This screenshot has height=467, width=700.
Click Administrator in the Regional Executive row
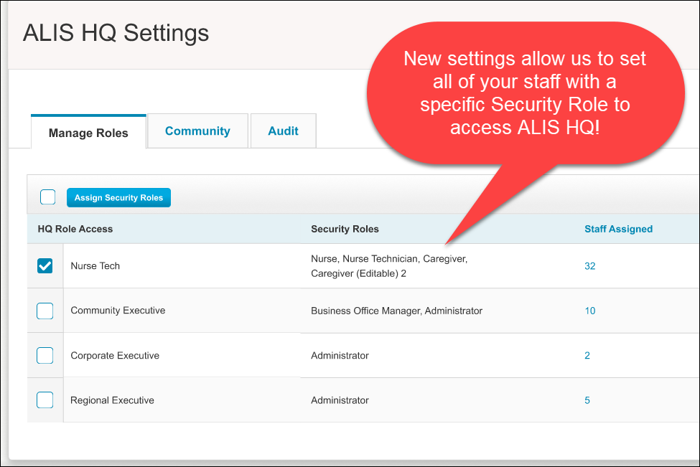[x=340, y=400]
